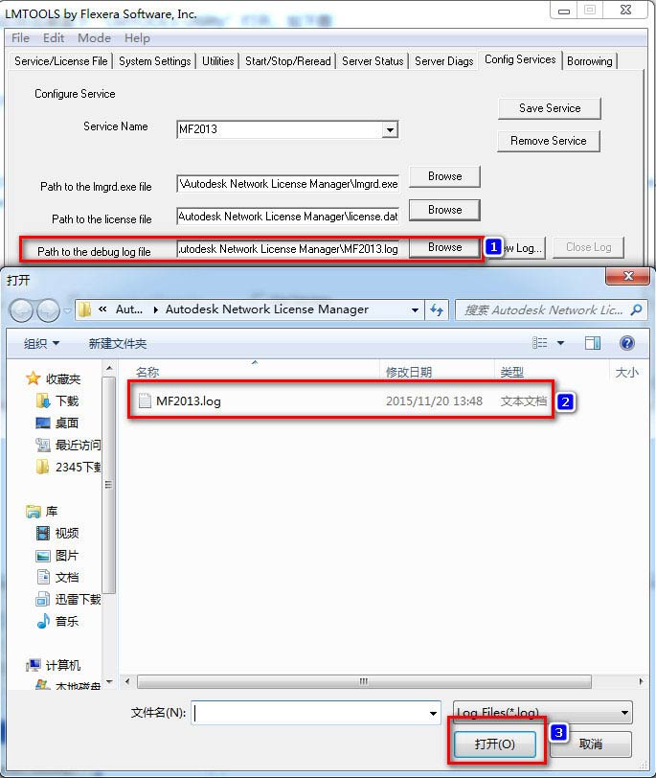Image resolution: width=656 pixels, height=778 pixels.
Task: Click the forward navigation arrow in Open dialog
Action: coord(48,310)
